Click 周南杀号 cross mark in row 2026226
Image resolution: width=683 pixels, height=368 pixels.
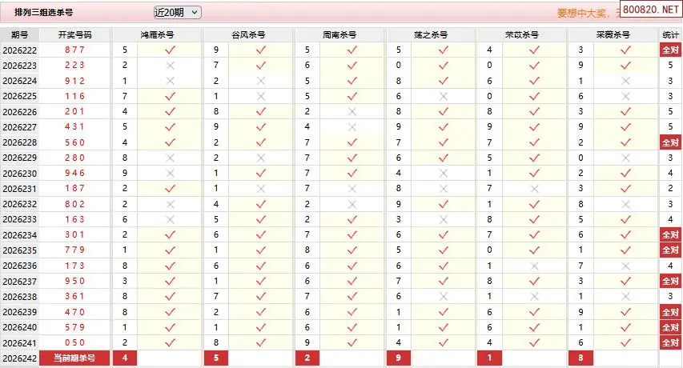coord(352,112)
